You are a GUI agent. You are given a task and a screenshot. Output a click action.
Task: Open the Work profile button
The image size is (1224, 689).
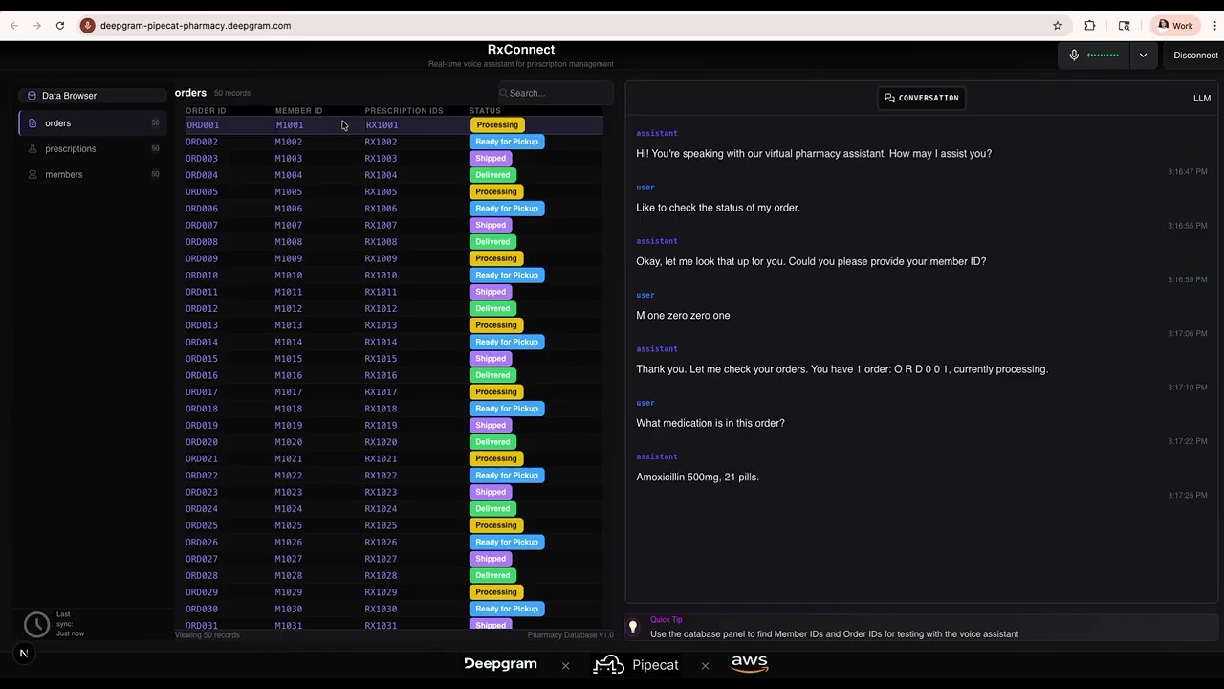point(1175,26)
